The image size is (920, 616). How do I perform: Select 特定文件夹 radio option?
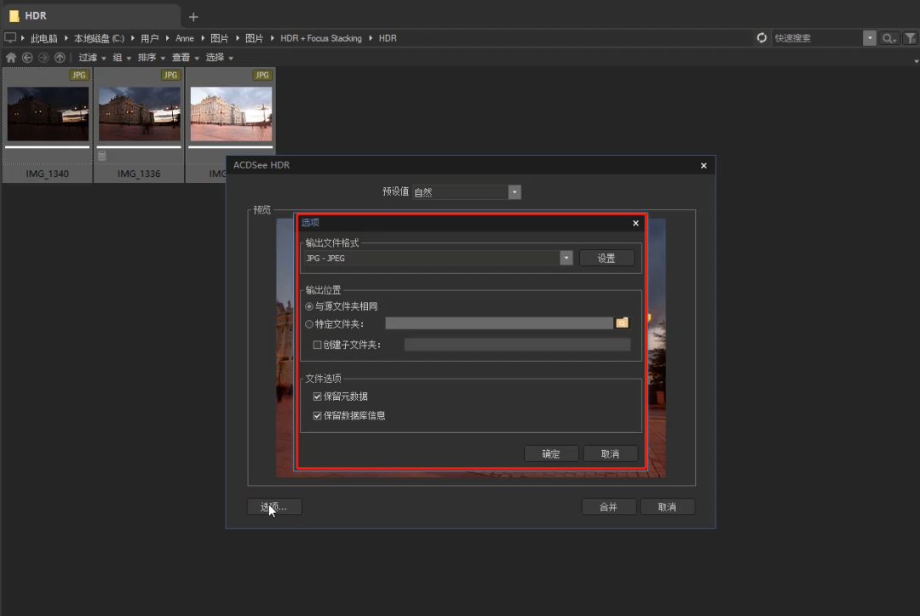click(309, 324)
